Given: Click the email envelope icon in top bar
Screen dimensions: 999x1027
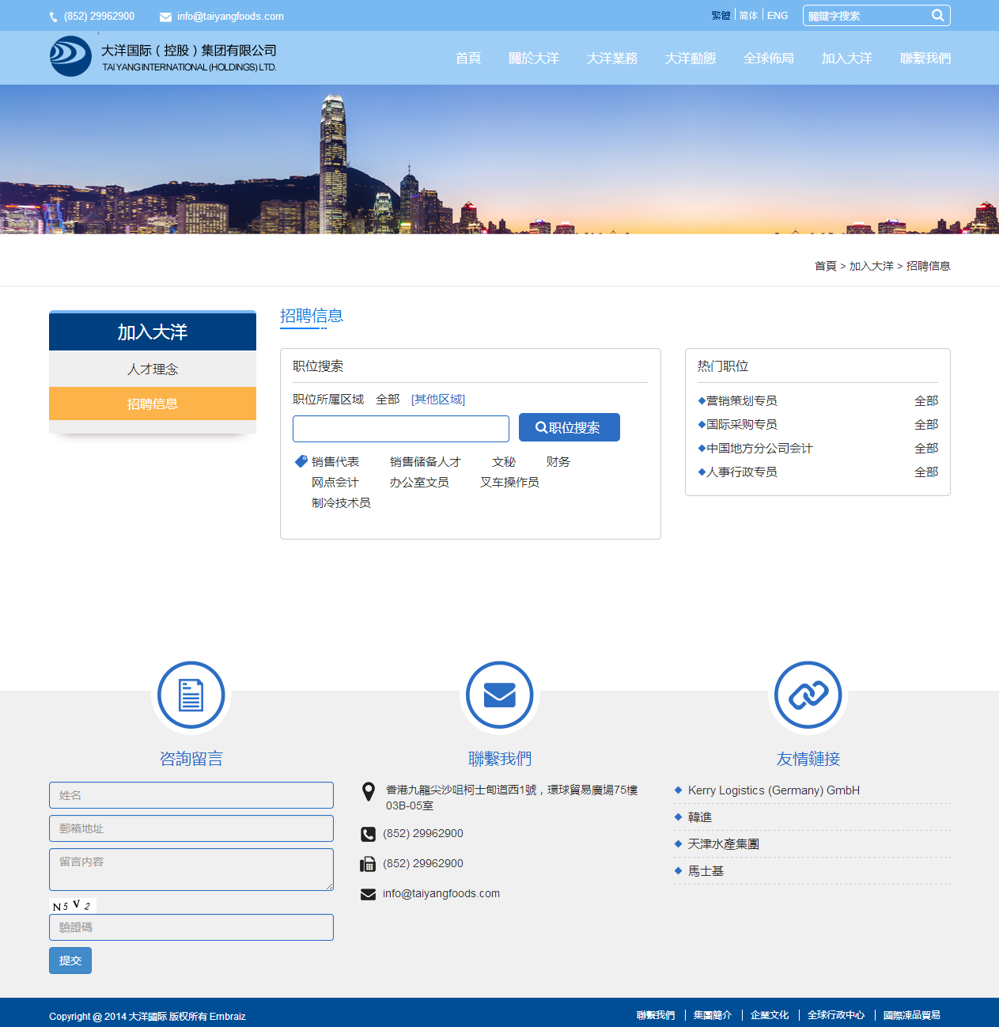Looking at the screenshot, I should (x=165, y=17).
